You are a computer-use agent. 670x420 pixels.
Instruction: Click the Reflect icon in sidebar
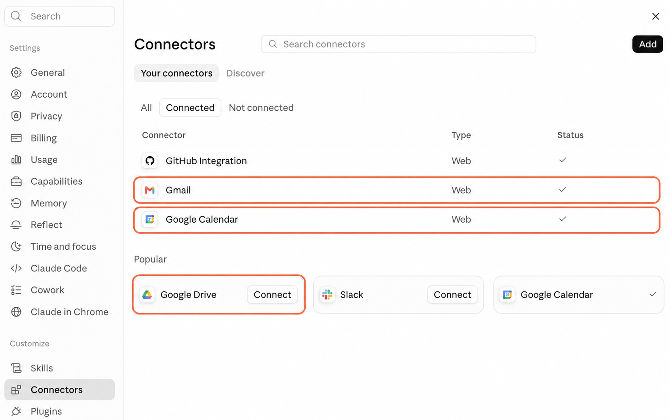[16, 225]
